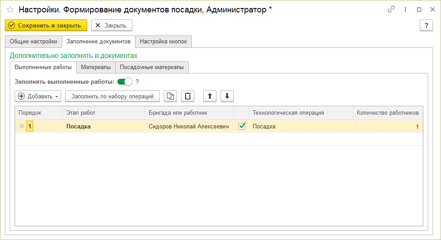Viewport: 441px width, 240px height.
Task: Maximize the settings window
Action: (x=419, y=9)
